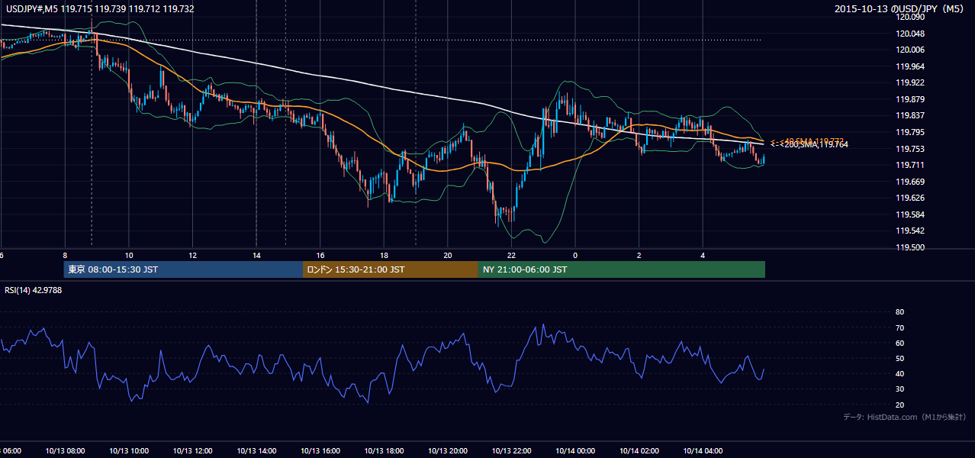Image resolution: width=975 pixels, height=458 pixels.
Task: Click RSI scale value 70
Action: point(900,327)
